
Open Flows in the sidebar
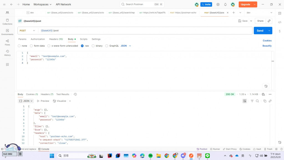[7, 42]
